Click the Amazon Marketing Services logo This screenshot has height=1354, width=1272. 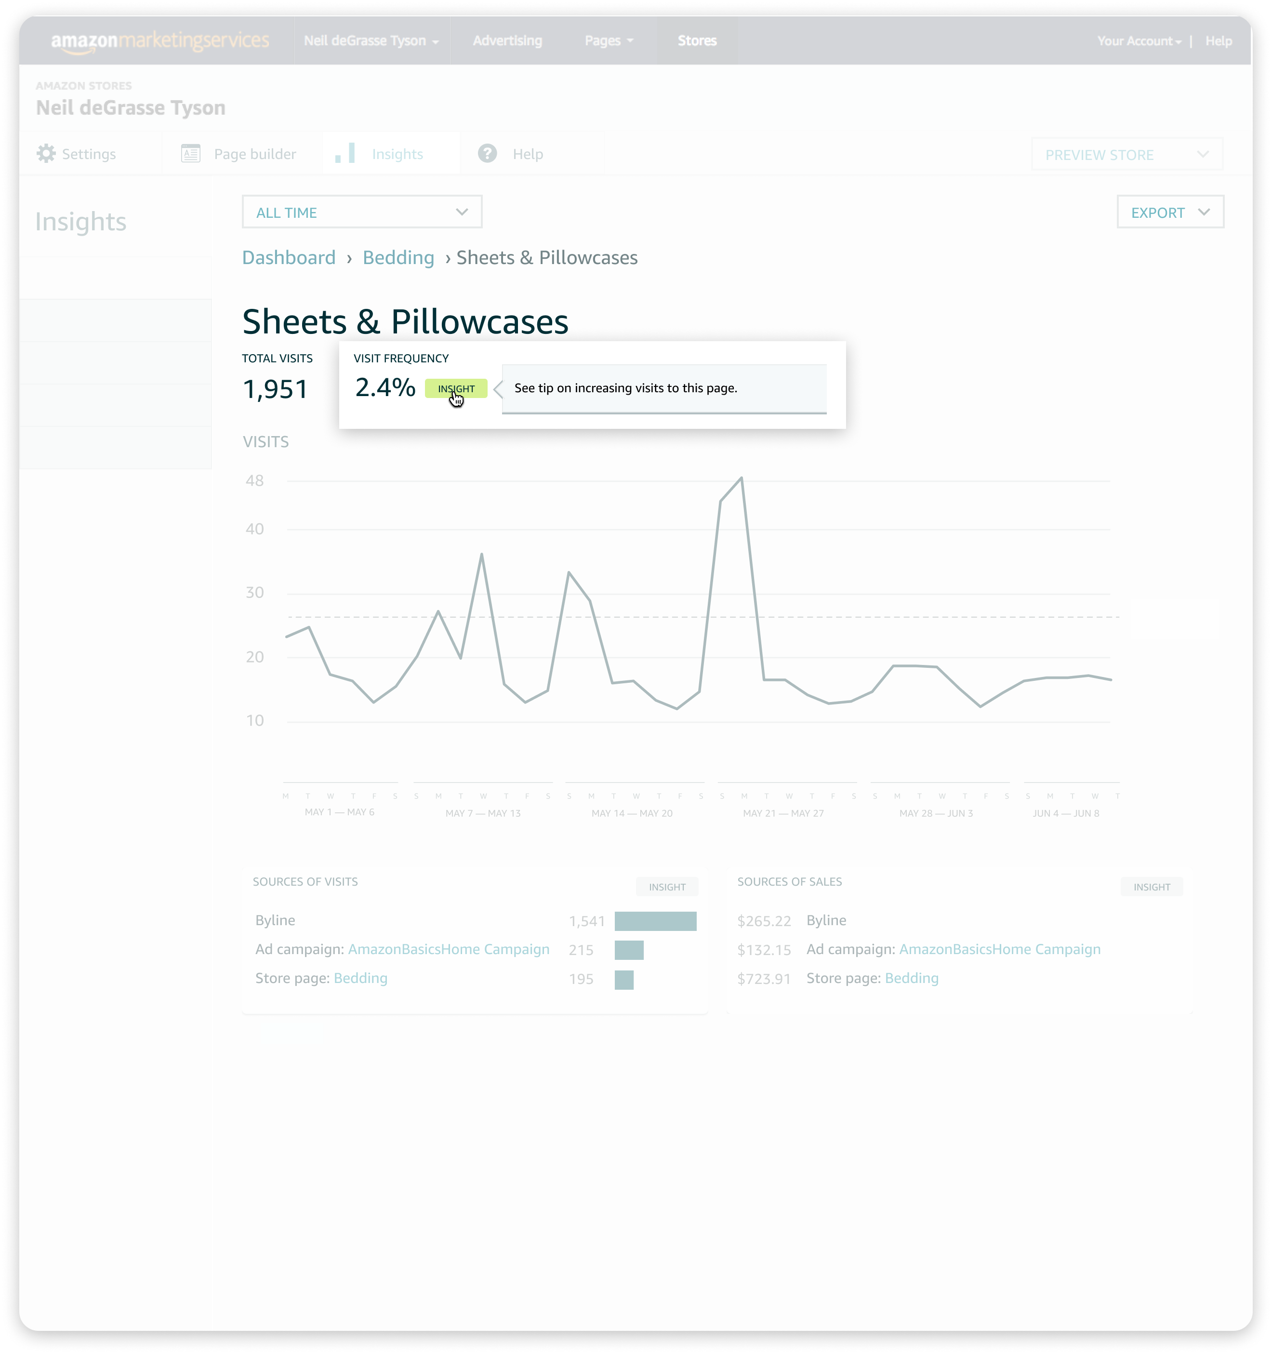[x=160, y=41]
